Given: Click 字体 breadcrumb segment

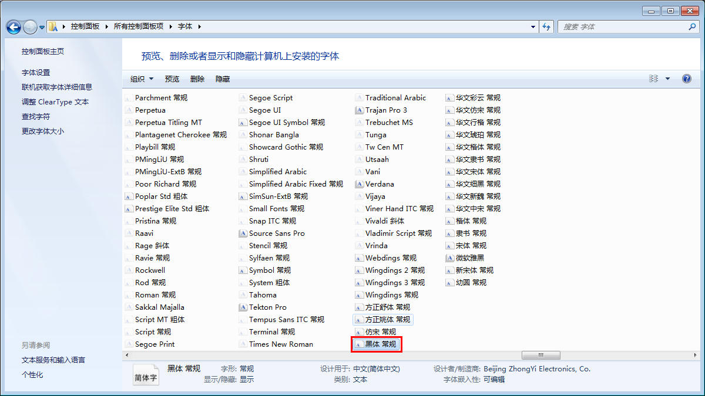Looking at the screenshot, I should 185,27.
